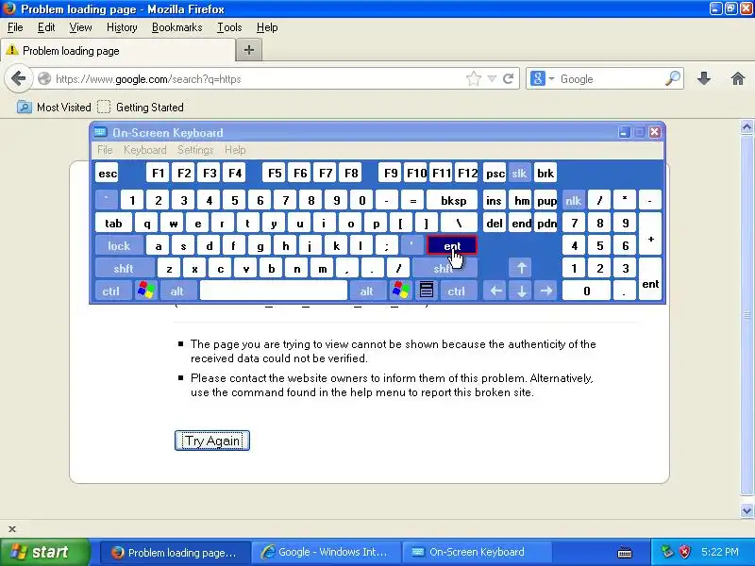
Task: Click the site identity globe icon
Action: (44, 78)
